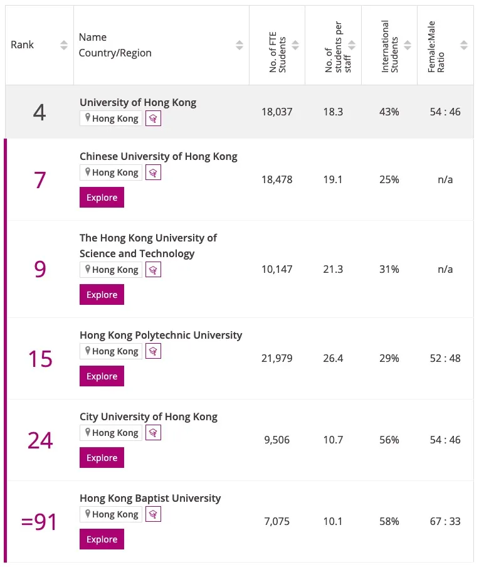Screen dimensions: 479x567
Task: Click graduation cap icon for Hong Kong Baptist University
Action: 153,514
